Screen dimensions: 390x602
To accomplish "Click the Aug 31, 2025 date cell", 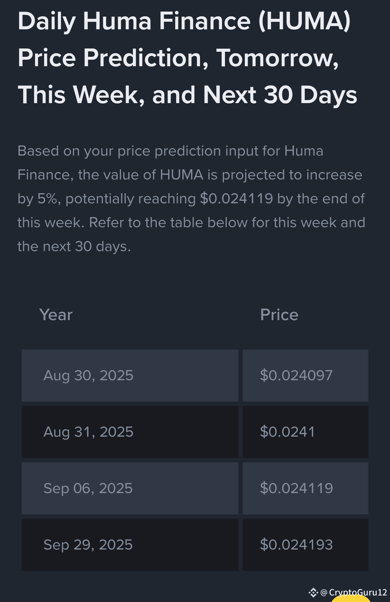I will tap(130, 432).
